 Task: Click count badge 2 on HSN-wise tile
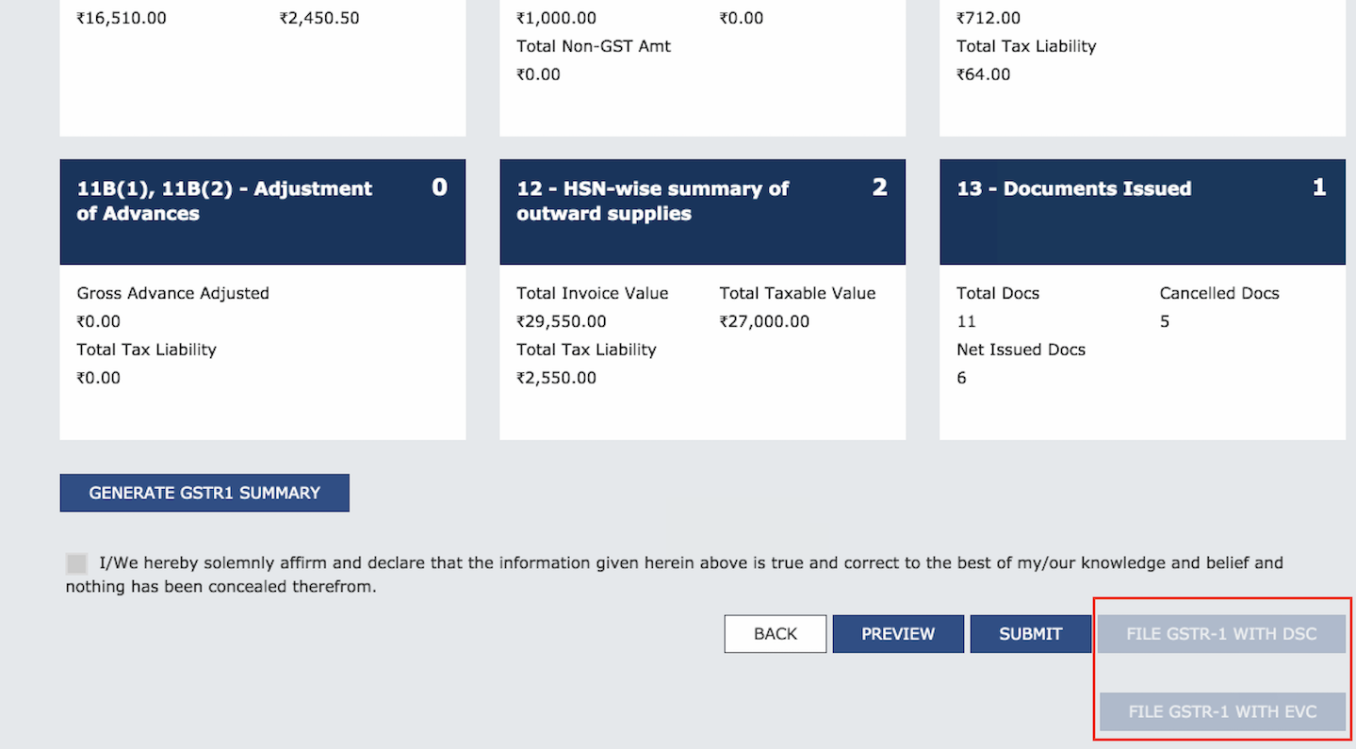tap(879, 187)
